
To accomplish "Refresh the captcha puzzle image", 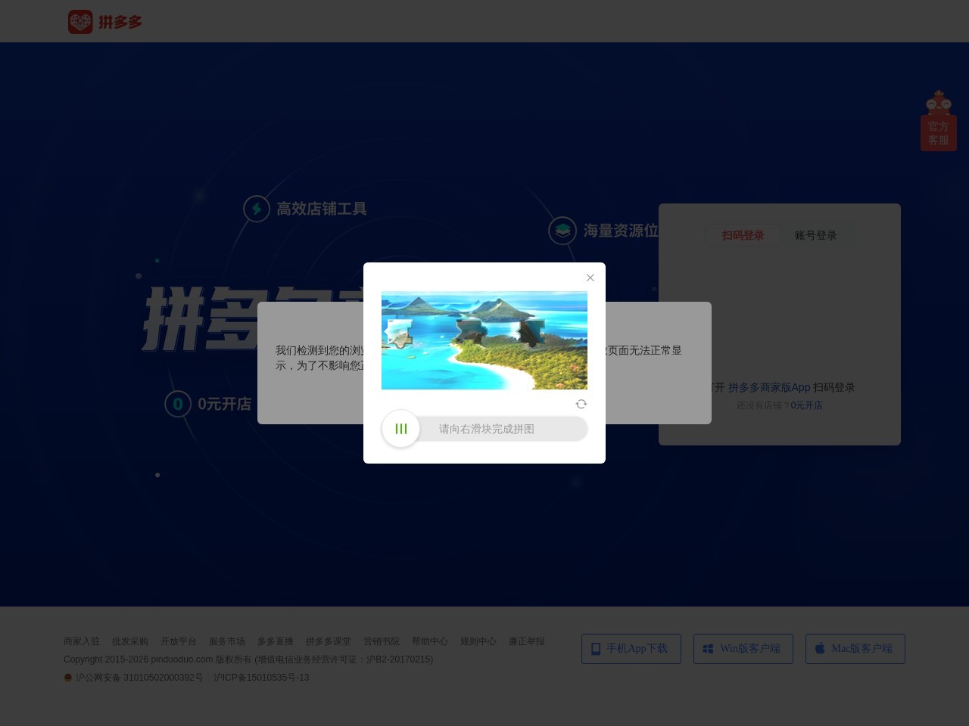I will click(581, 404).
